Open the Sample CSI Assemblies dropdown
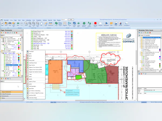Viewport: 162px width, 121px height. click(161, 35)
